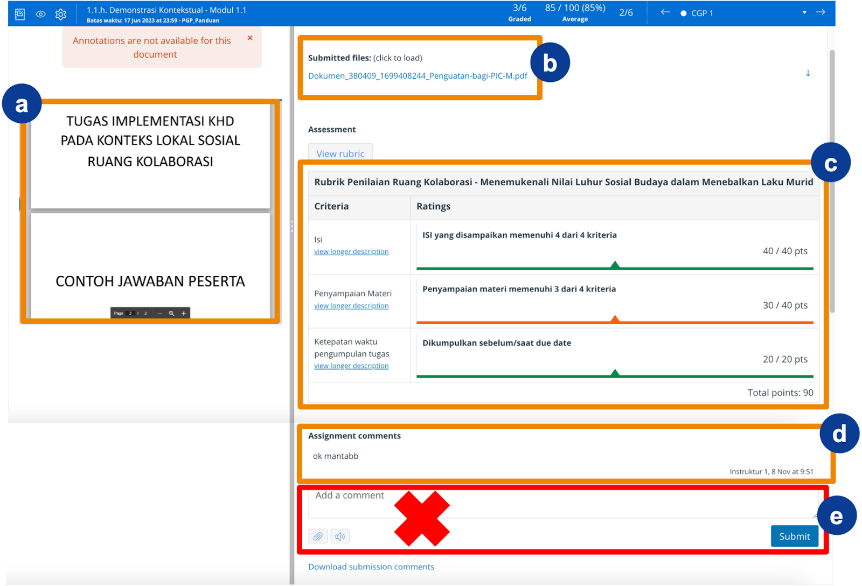Open the gradebook icon in top bar
Image resolution: width=862 pixels, height=586 pixels.
(x=20, y=14)
